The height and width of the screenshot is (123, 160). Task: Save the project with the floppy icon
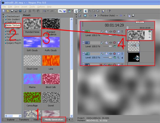click(12, 11)
